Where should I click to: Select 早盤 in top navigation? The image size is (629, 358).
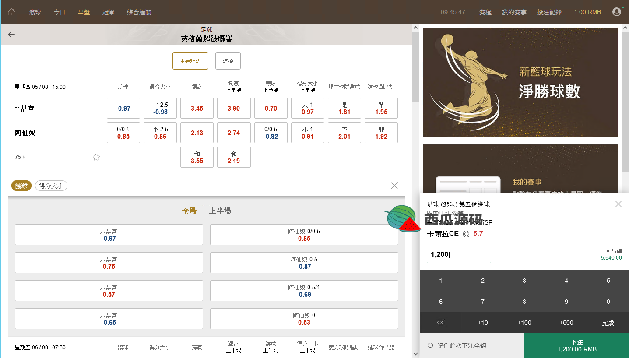(x=84, y=12)
